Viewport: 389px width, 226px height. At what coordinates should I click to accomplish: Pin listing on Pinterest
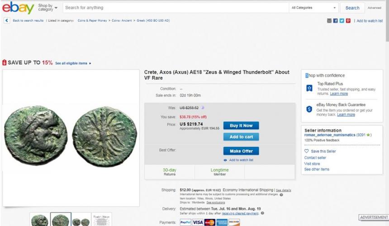pyautogui.click(x=348, y=21)
